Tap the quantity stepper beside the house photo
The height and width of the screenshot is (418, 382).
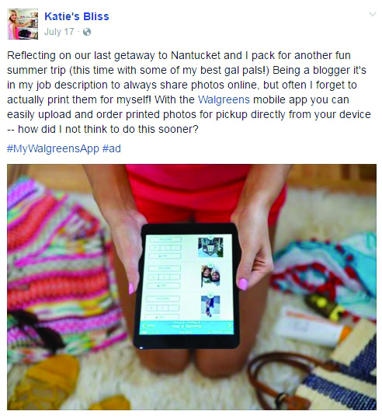click(165, 248)
